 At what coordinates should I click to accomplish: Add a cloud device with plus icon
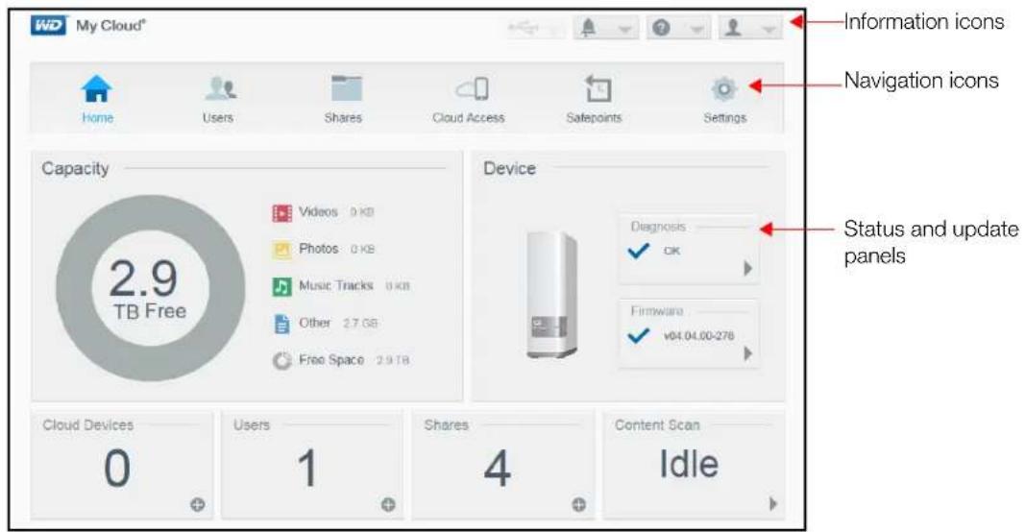coord(198,504)
